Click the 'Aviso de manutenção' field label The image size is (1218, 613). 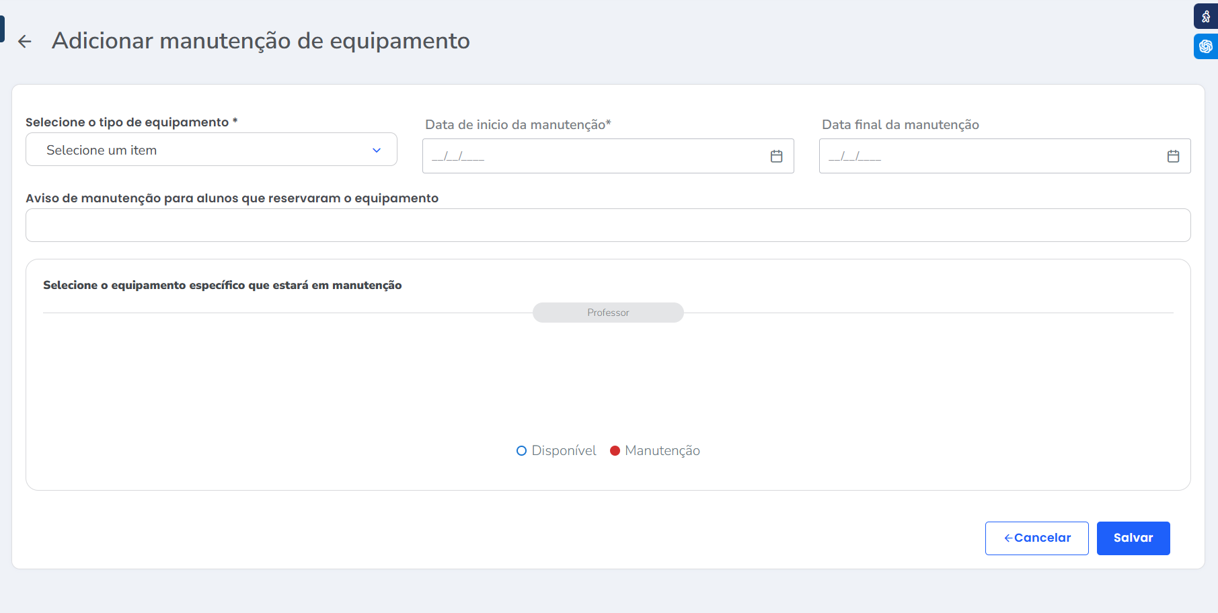point(232,198)
